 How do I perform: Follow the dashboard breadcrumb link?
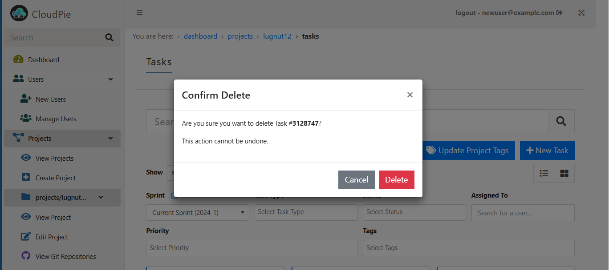(x=200, y=36)
